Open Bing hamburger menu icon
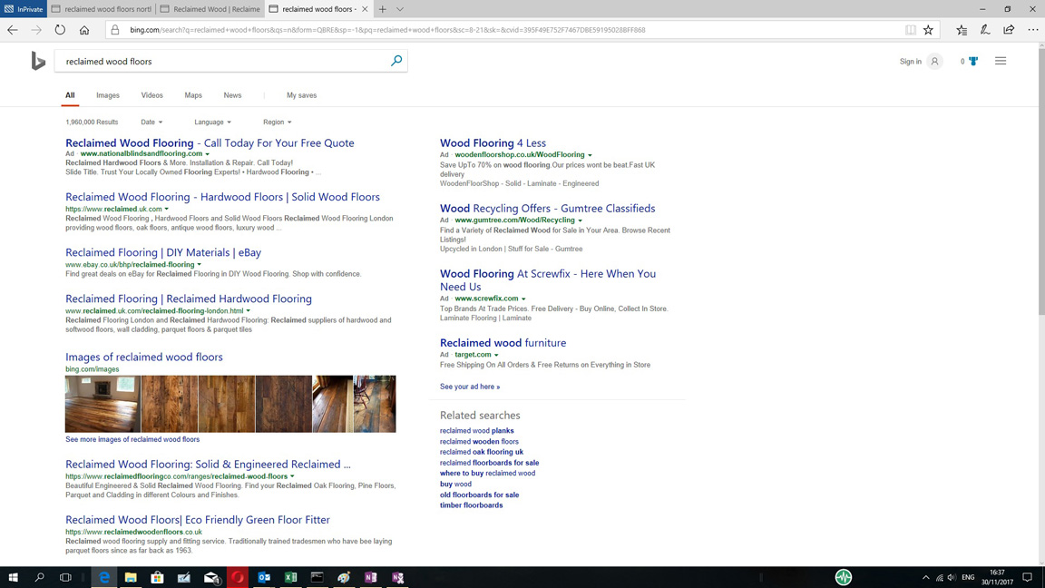The height and width of the screenshot is (588, 1045). (x=1001, y=61)
